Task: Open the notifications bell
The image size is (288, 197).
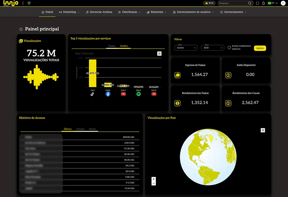Action: click(264, 3)
